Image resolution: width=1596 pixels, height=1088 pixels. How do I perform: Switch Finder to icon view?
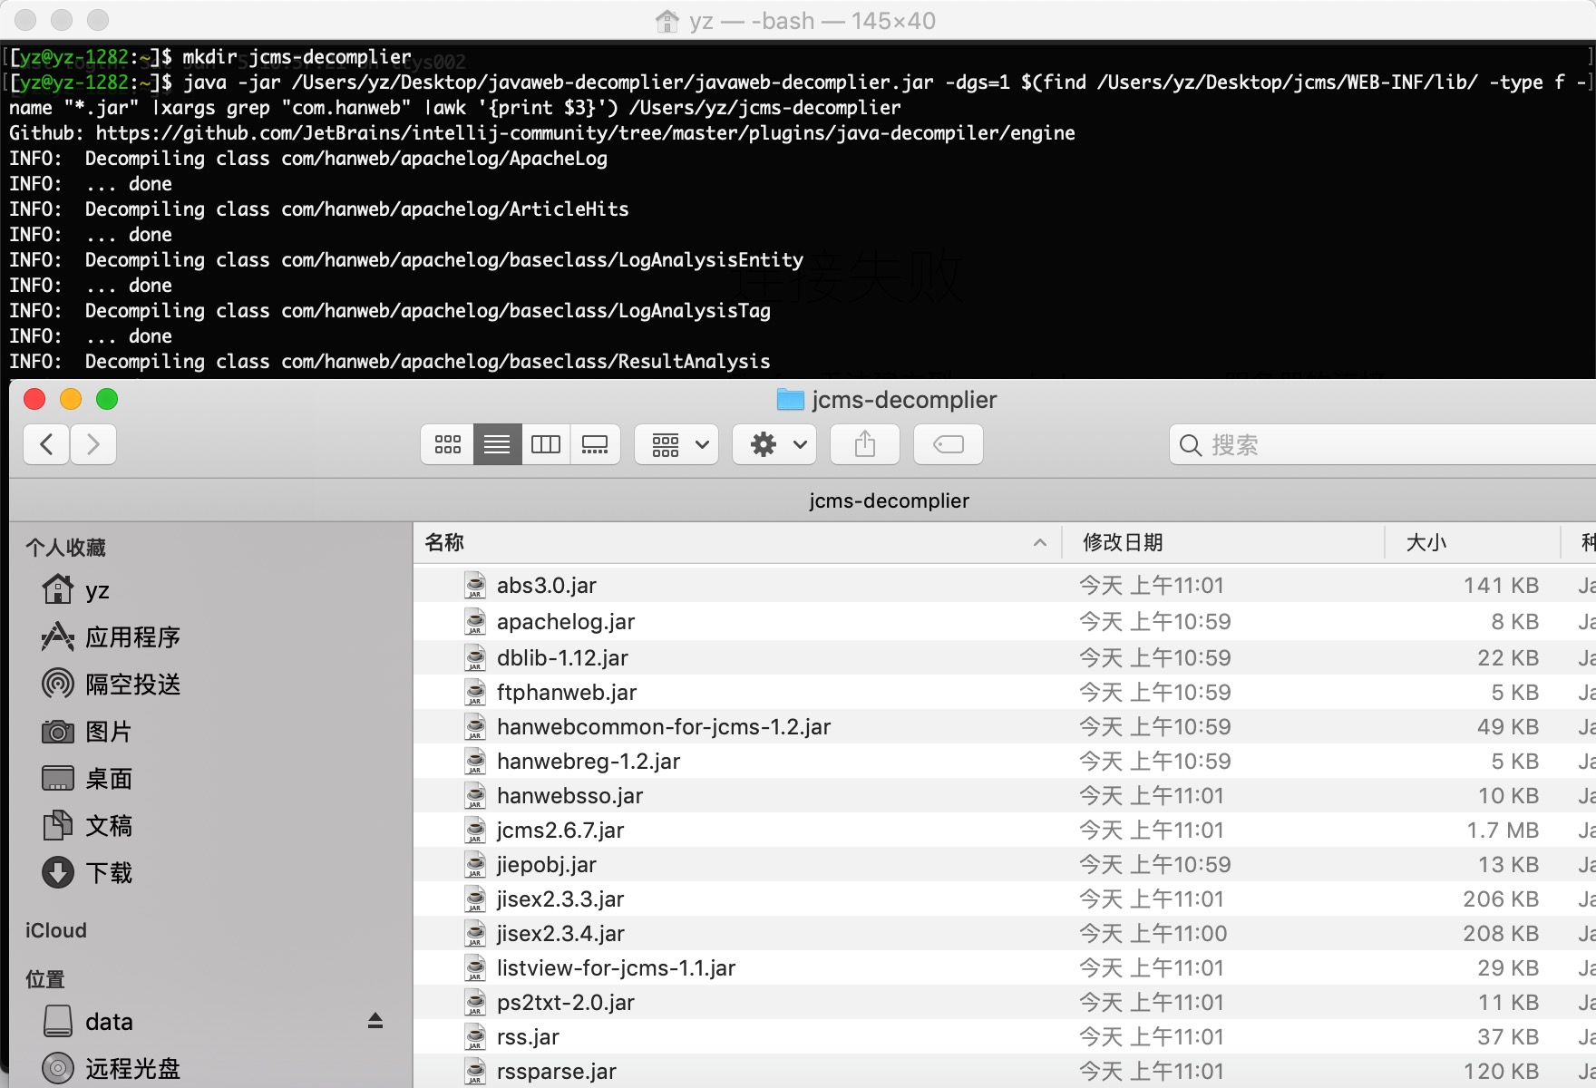447,444
